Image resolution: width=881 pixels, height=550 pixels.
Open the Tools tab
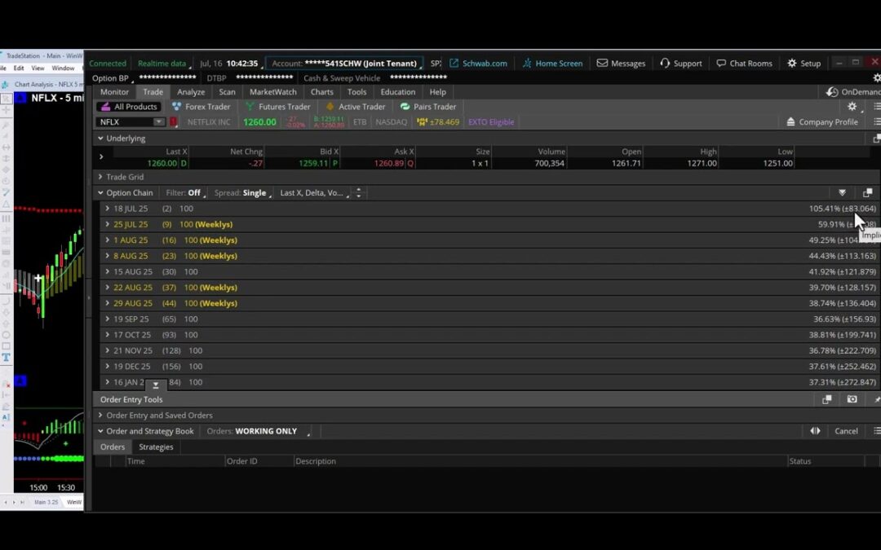pyautogui.click(x=356, y=92)
